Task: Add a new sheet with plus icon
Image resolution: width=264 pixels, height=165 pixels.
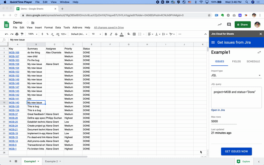Action: tap(10, 161)
